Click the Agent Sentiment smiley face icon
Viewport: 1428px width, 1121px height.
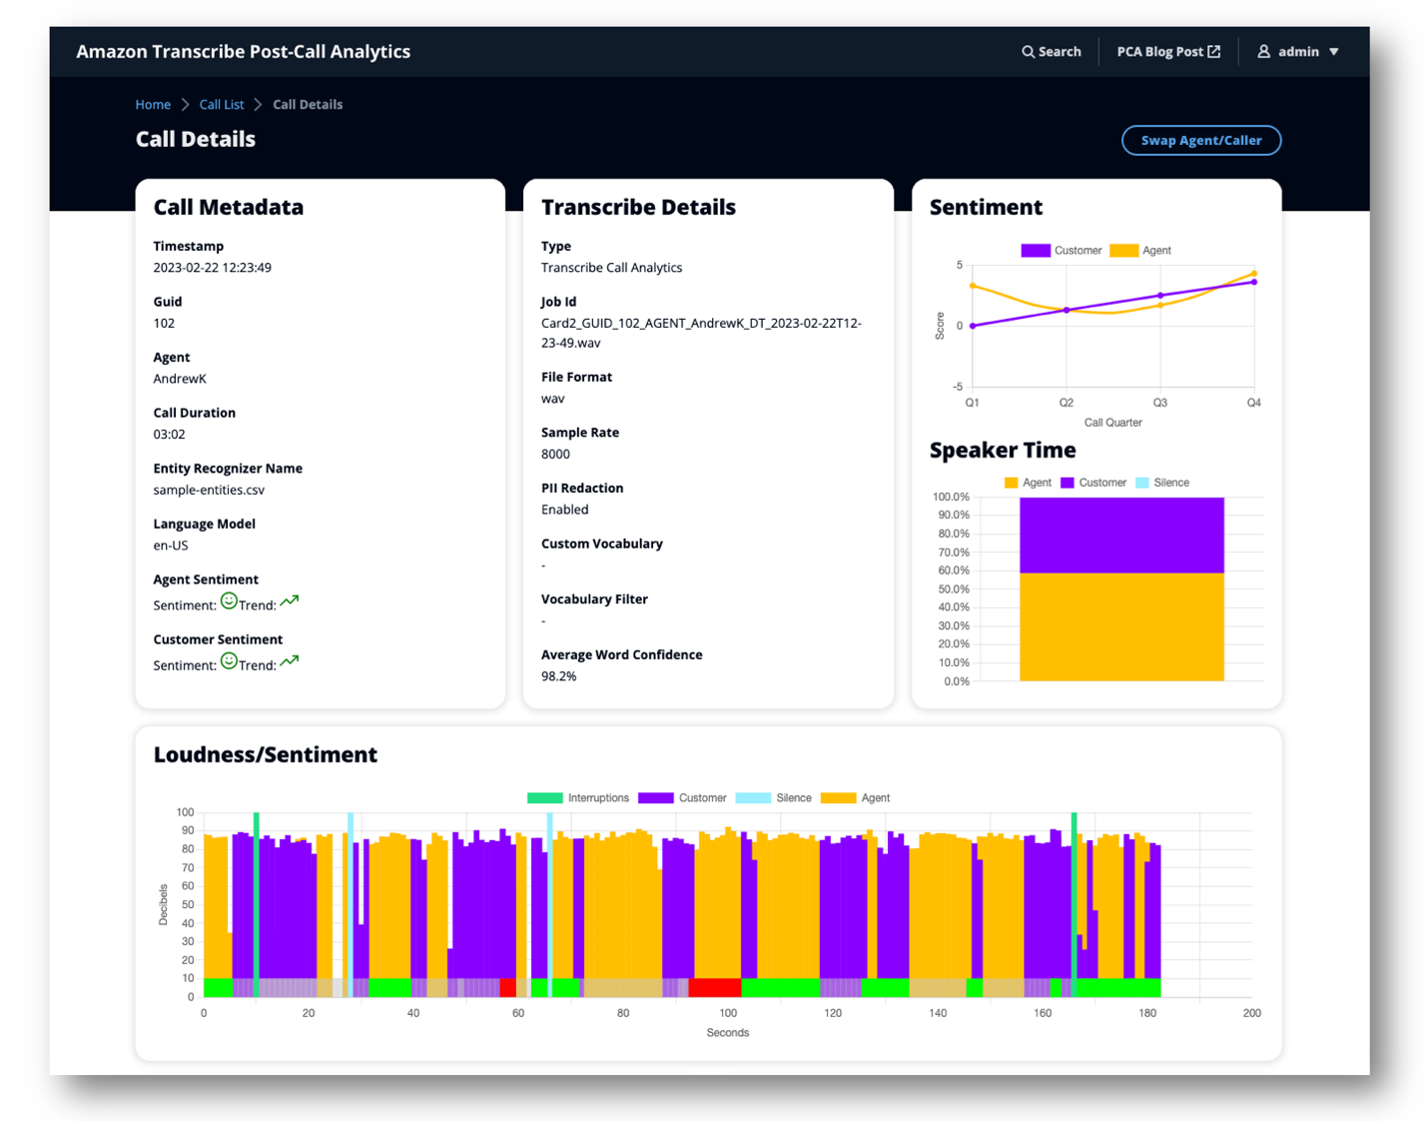(229, 601)
